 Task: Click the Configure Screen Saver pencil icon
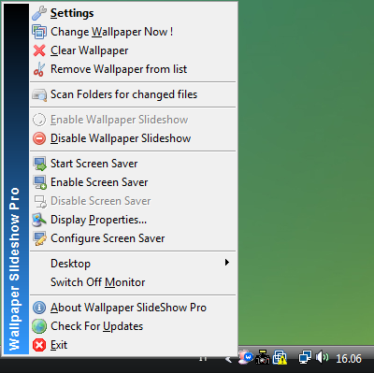[x=39, y=238]
